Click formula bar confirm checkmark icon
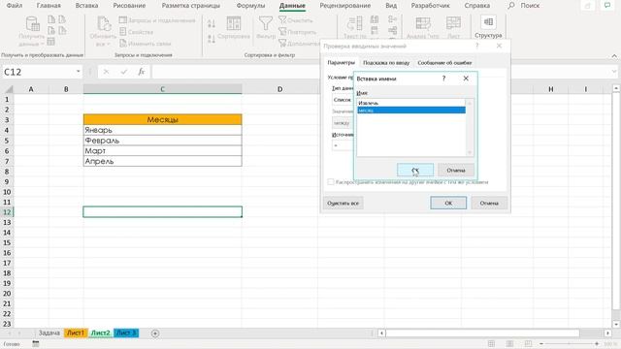The height and width of the screenshot is (349, 621). point(124,72)
